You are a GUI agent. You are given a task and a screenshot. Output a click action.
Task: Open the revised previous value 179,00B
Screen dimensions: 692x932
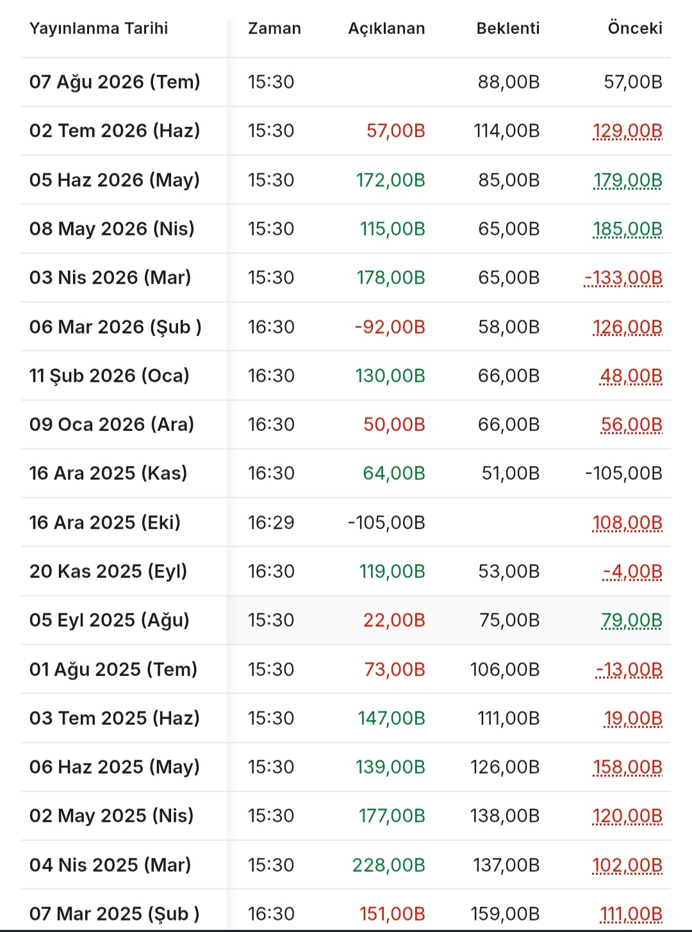click(628, 180)
